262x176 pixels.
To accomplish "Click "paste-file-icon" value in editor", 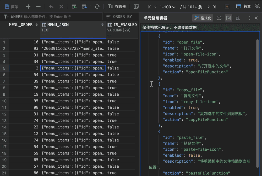I will 201,149.
